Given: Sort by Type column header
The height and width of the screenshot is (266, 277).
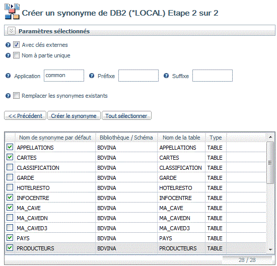Looking at the screenshot, I should click(216, 138).
